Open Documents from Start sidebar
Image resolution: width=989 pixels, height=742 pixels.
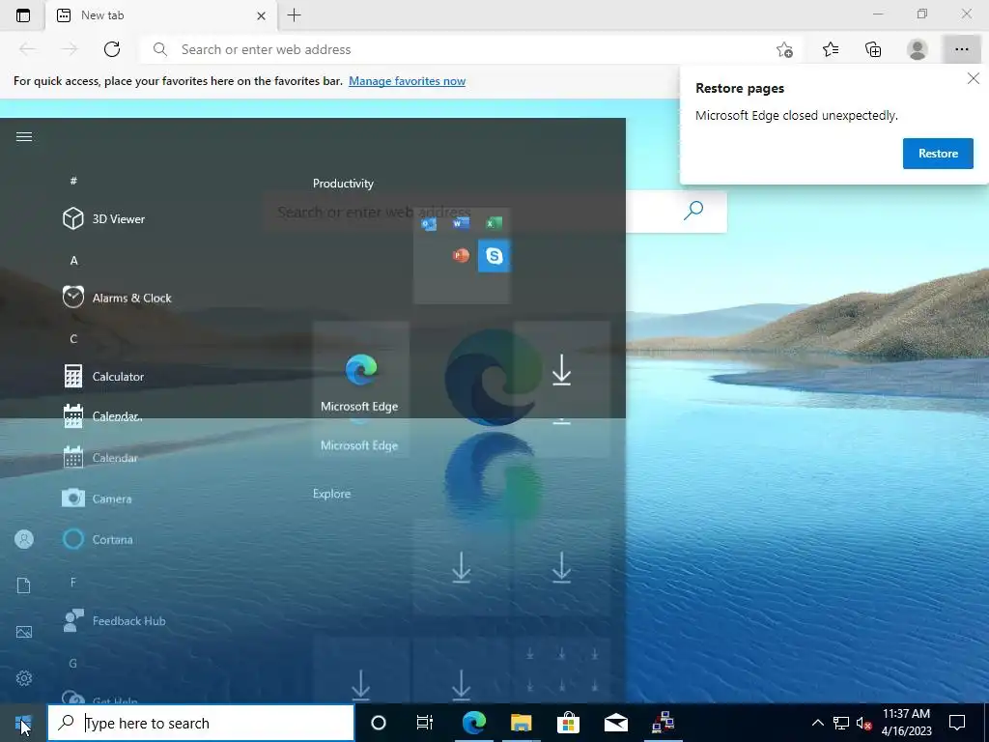[x=24, y=585]
